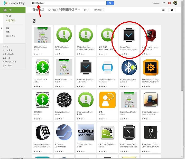Screen dimensions: 185x159
Task: Open the BTMusic app icon
Action: [64, 132]
